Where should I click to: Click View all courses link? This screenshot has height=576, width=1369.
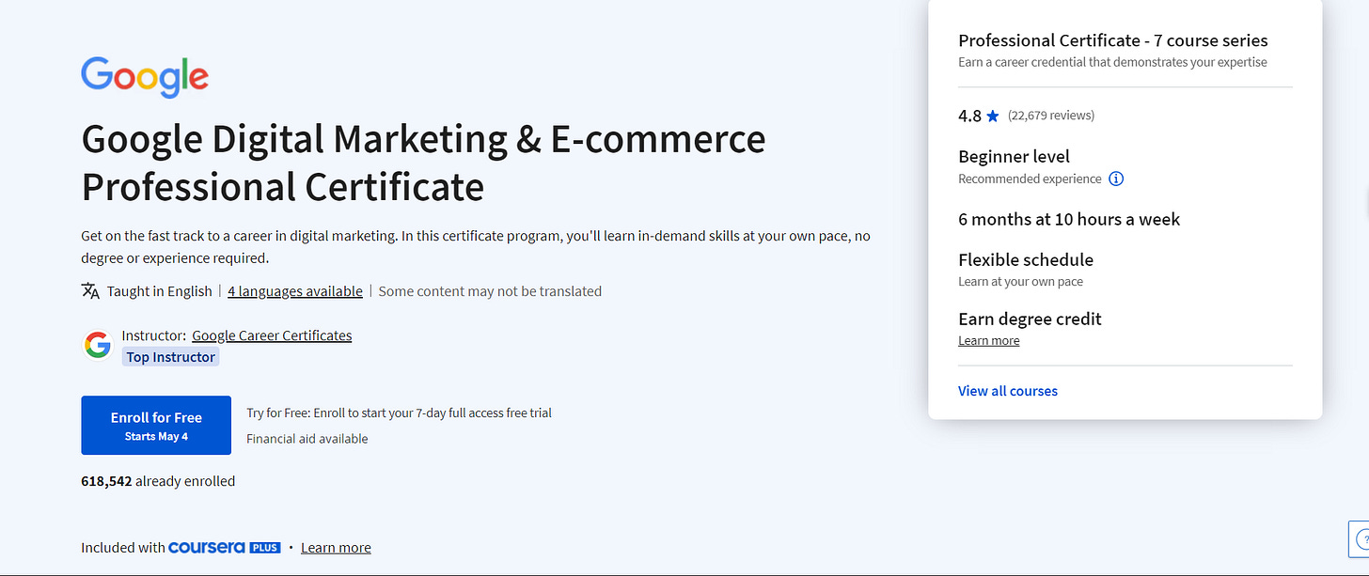tap(1008, 391)
